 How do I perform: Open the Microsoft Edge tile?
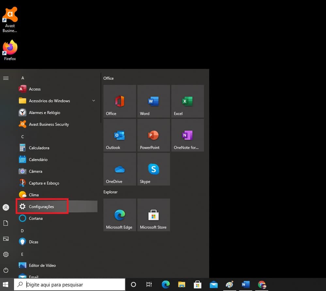point(120,215)
